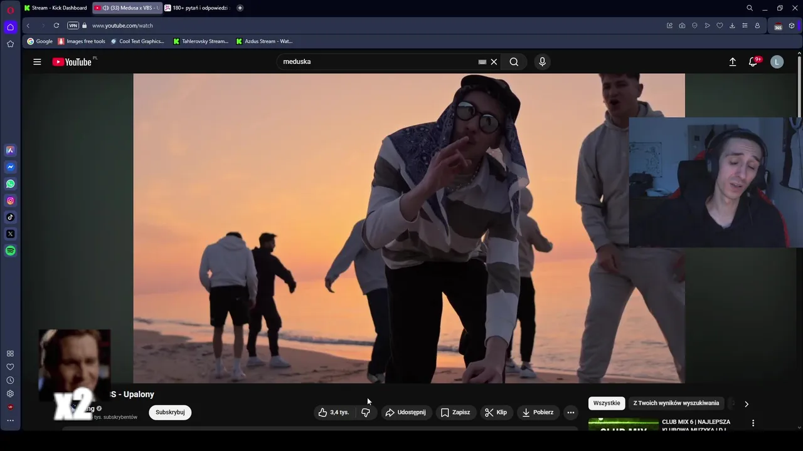Create a clip with the Klip button
803x451 pixels.
click(496, 412)
